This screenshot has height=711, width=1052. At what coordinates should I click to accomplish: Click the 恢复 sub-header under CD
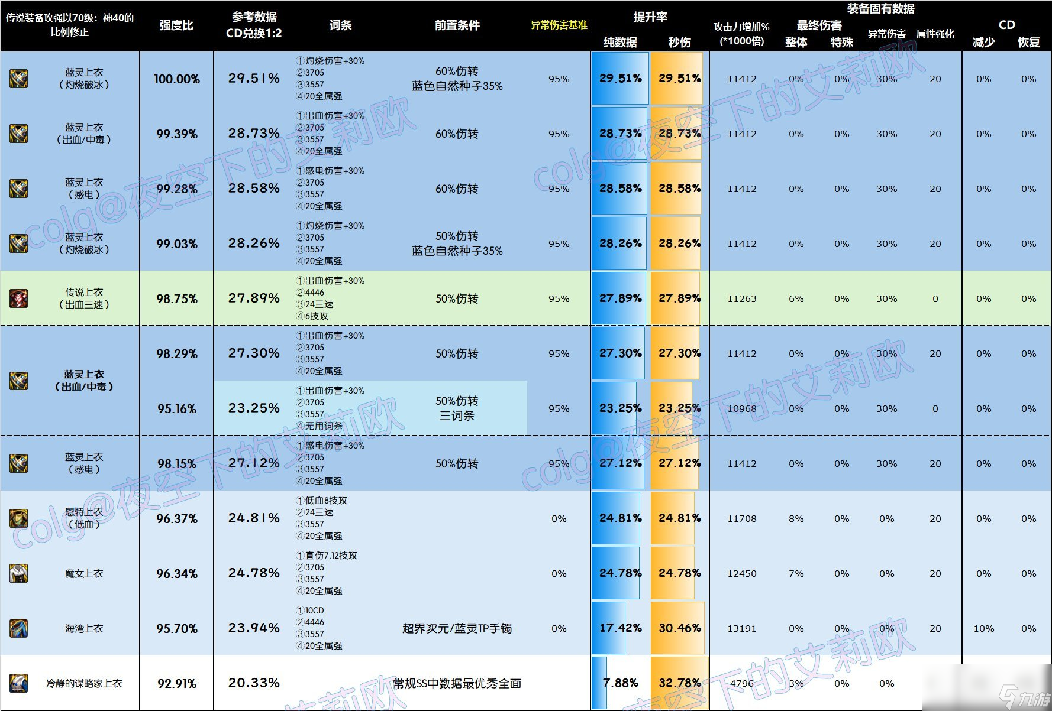1028,42
